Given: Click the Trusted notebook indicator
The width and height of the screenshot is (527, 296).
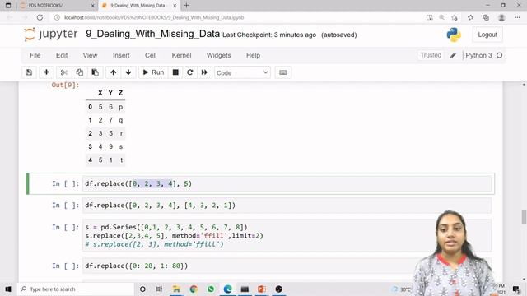Looking at the screenshot, I should pos(431,55).
